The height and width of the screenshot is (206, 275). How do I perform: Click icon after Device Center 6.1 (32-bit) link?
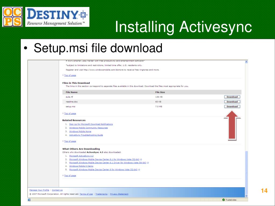point(141,160)
